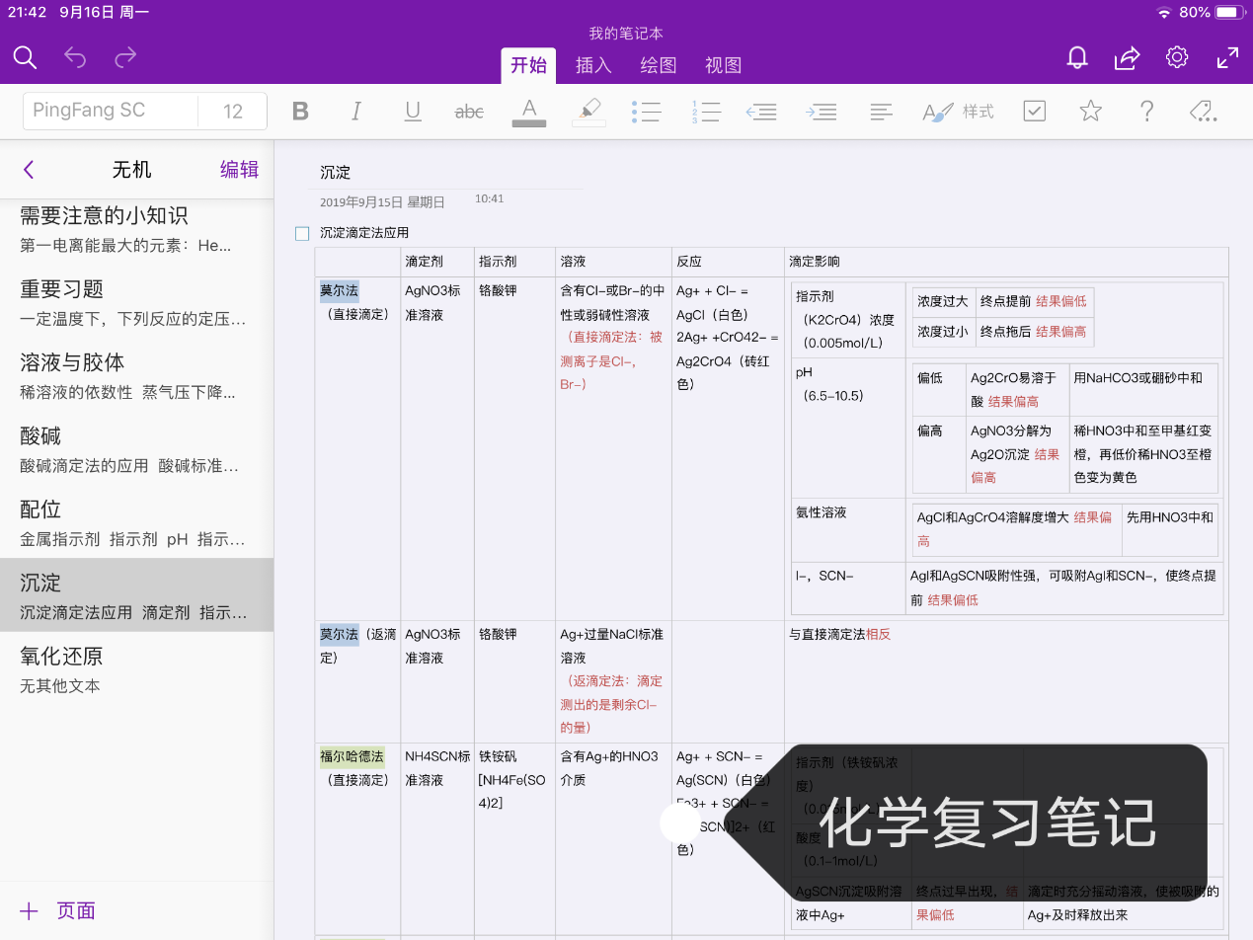This screenshot has height=940, width=1253.
Task: Toggle bold formatting
Action: coord(300,112)
